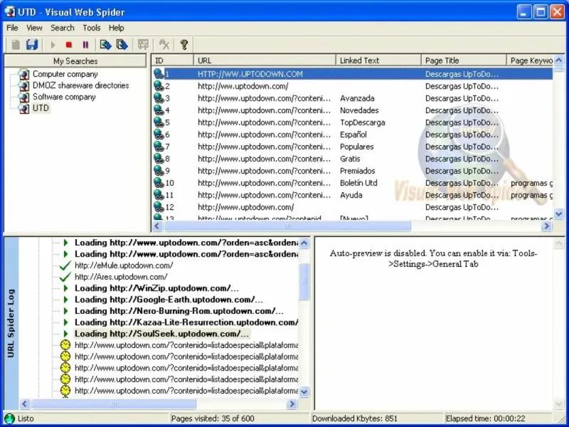Screen dimensions: 569x427
Task: Select result with linked text Novedades
Action: point(352,110)
